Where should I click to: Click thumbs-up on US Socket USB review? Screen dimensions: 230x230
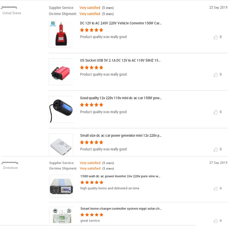tap(216, 75)
